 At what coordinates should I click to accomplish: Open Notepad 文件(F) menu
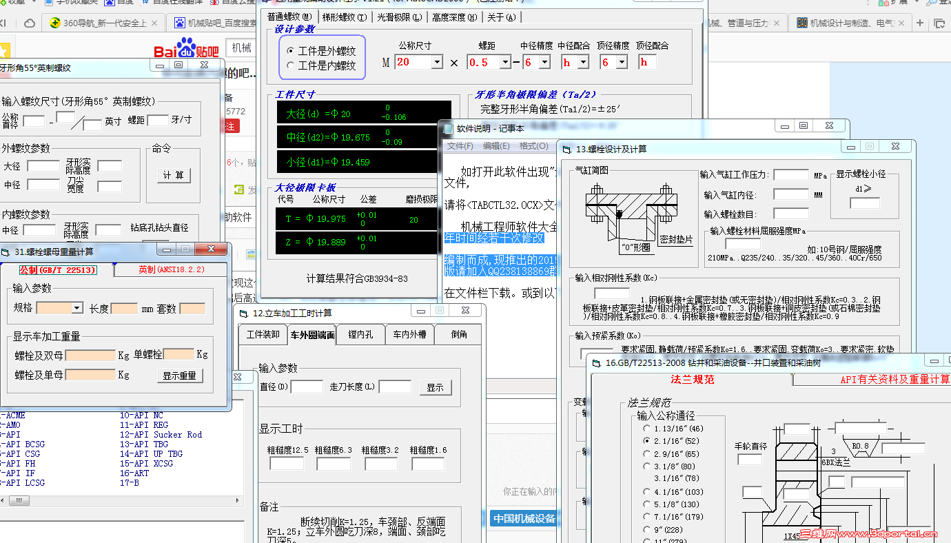[x=460, y=146]
